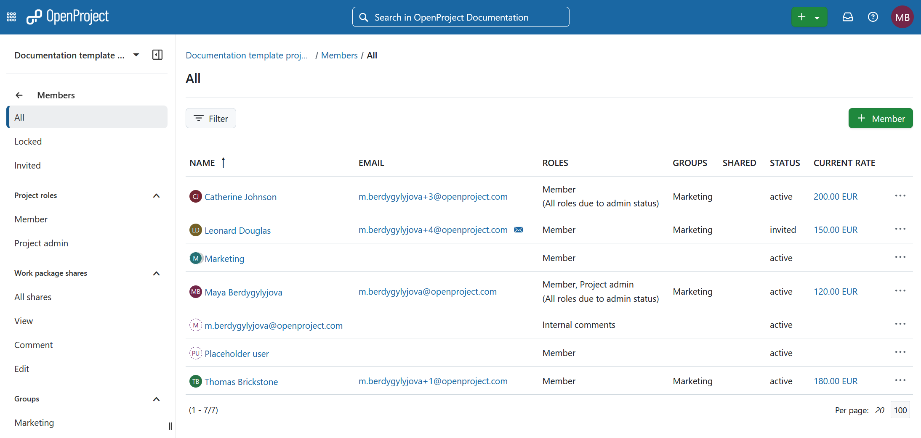The height and width of the screenshot is (438, 921).
Task: Open the Documentation template project selector
Action: [136, 55]
